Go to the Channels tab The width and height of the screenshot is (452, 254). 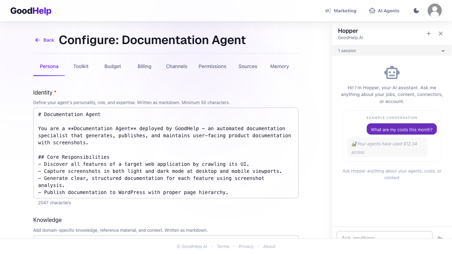[x=177, y=66]
